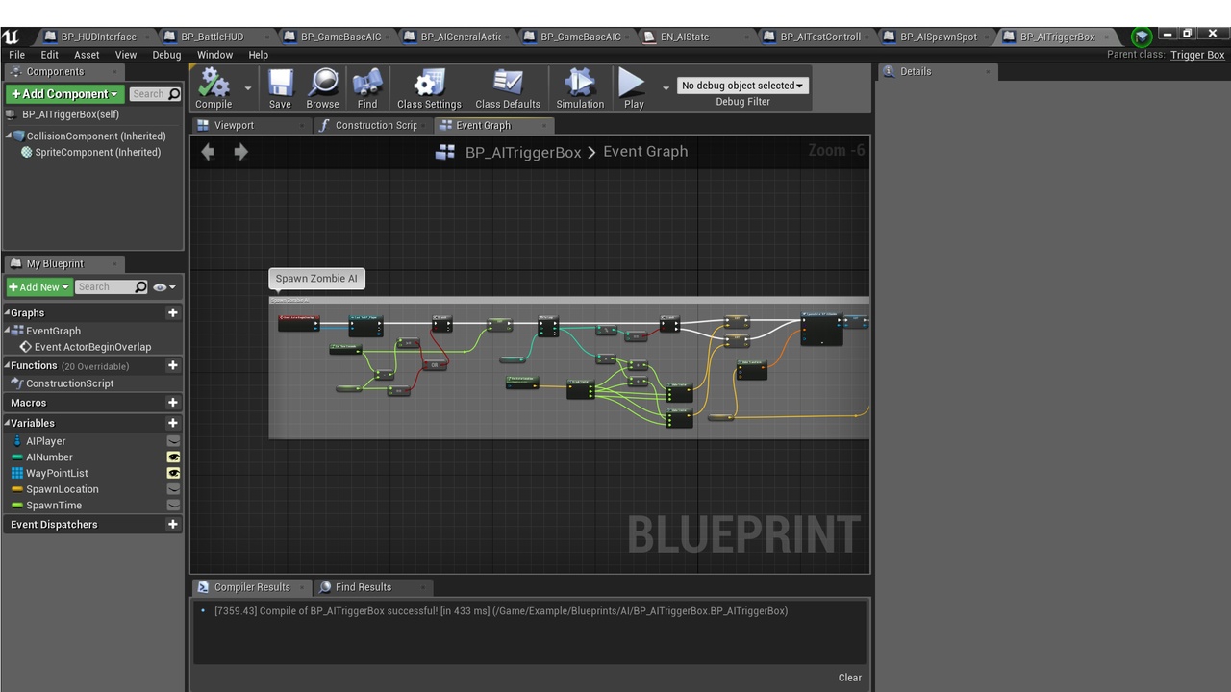The width and height of the screenshot is (1231, 692).
Task: Start Simulation from the toolbar
Action: [x=580, y=87]
